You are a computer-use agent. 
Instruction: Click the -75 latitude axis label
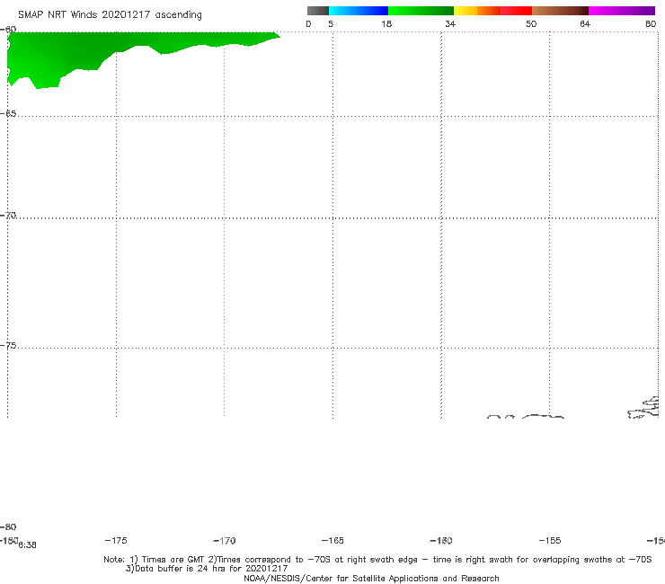click(8, 346)
